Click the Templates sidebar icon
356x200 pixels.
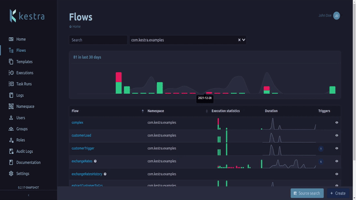point(11,62)
